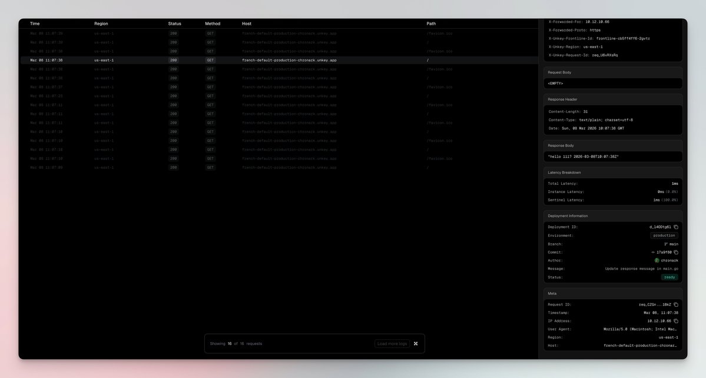Click the Sentinel Latency 1ms value
The height and width of the screenshot is (378, 706).
[657, 200]
